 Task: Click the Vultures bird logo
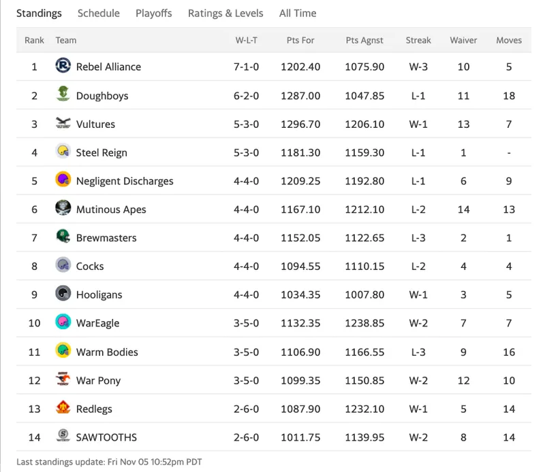point(63,122)
